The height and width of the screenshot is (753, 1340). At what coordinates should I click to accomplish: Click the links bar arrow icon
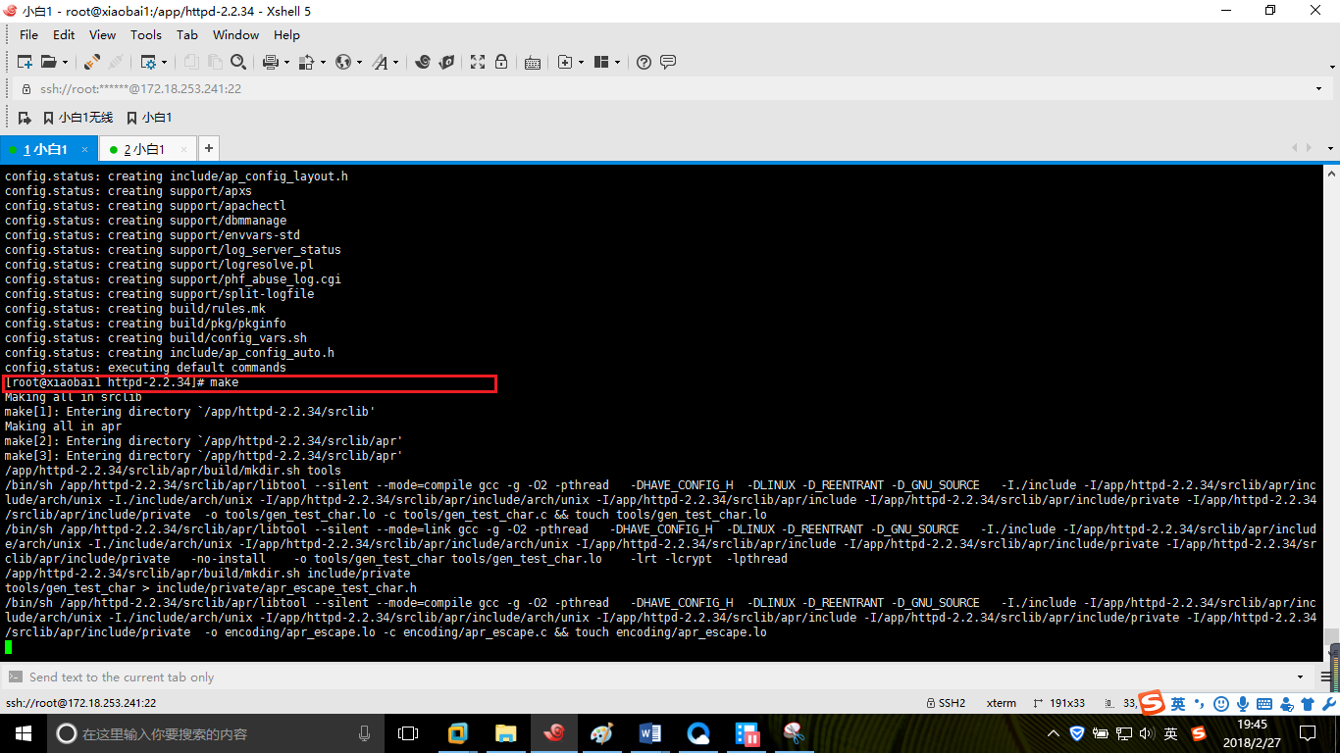tap(25, 118)
